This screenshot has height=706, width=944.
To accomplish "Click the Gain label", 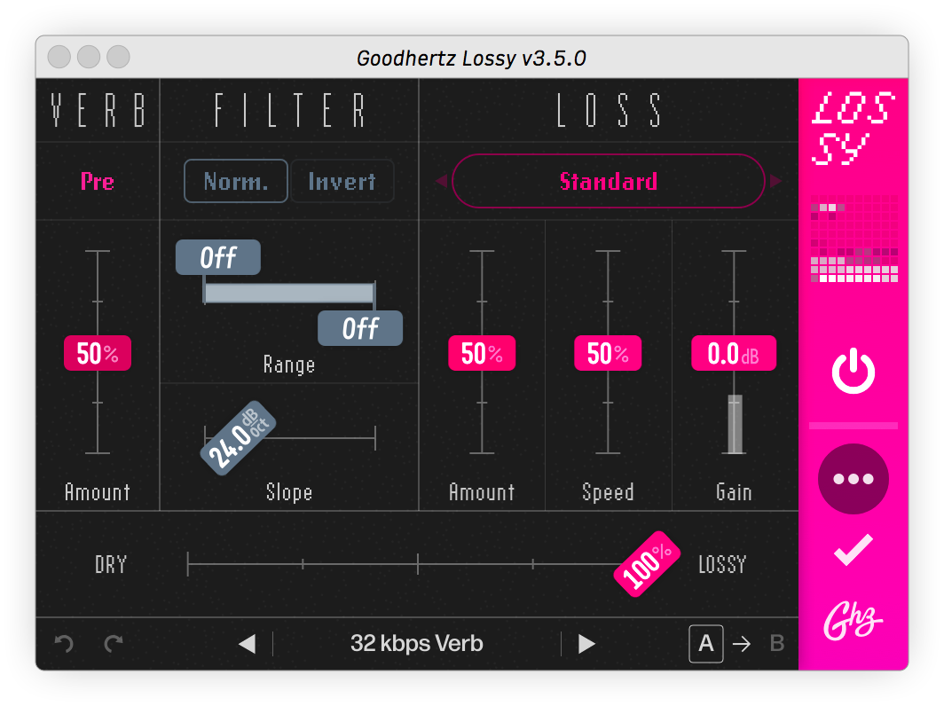I will pyautogui.click(x=734, y=492).
